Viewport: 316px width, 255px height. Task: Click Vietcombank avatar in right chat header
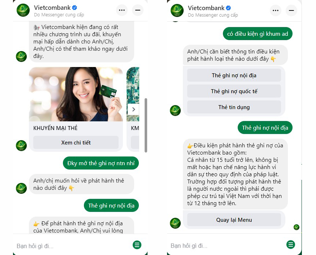(x=177, y=10)
